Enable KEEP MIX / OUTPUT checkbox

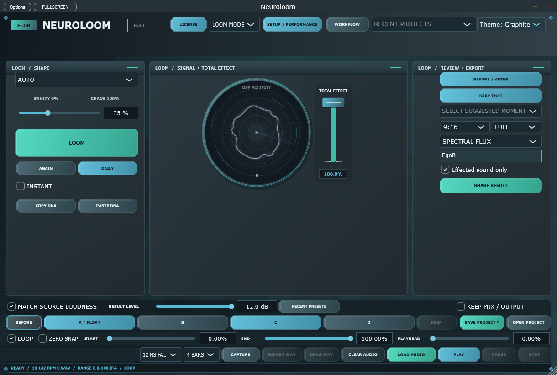(x=461, y=306)
